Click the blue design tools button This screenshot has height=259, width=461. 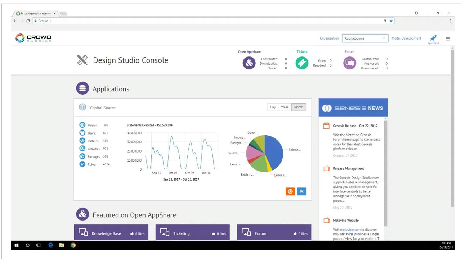(301, 191)
